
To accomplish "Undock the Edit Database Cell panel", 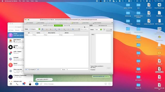I will click(92, 26).
